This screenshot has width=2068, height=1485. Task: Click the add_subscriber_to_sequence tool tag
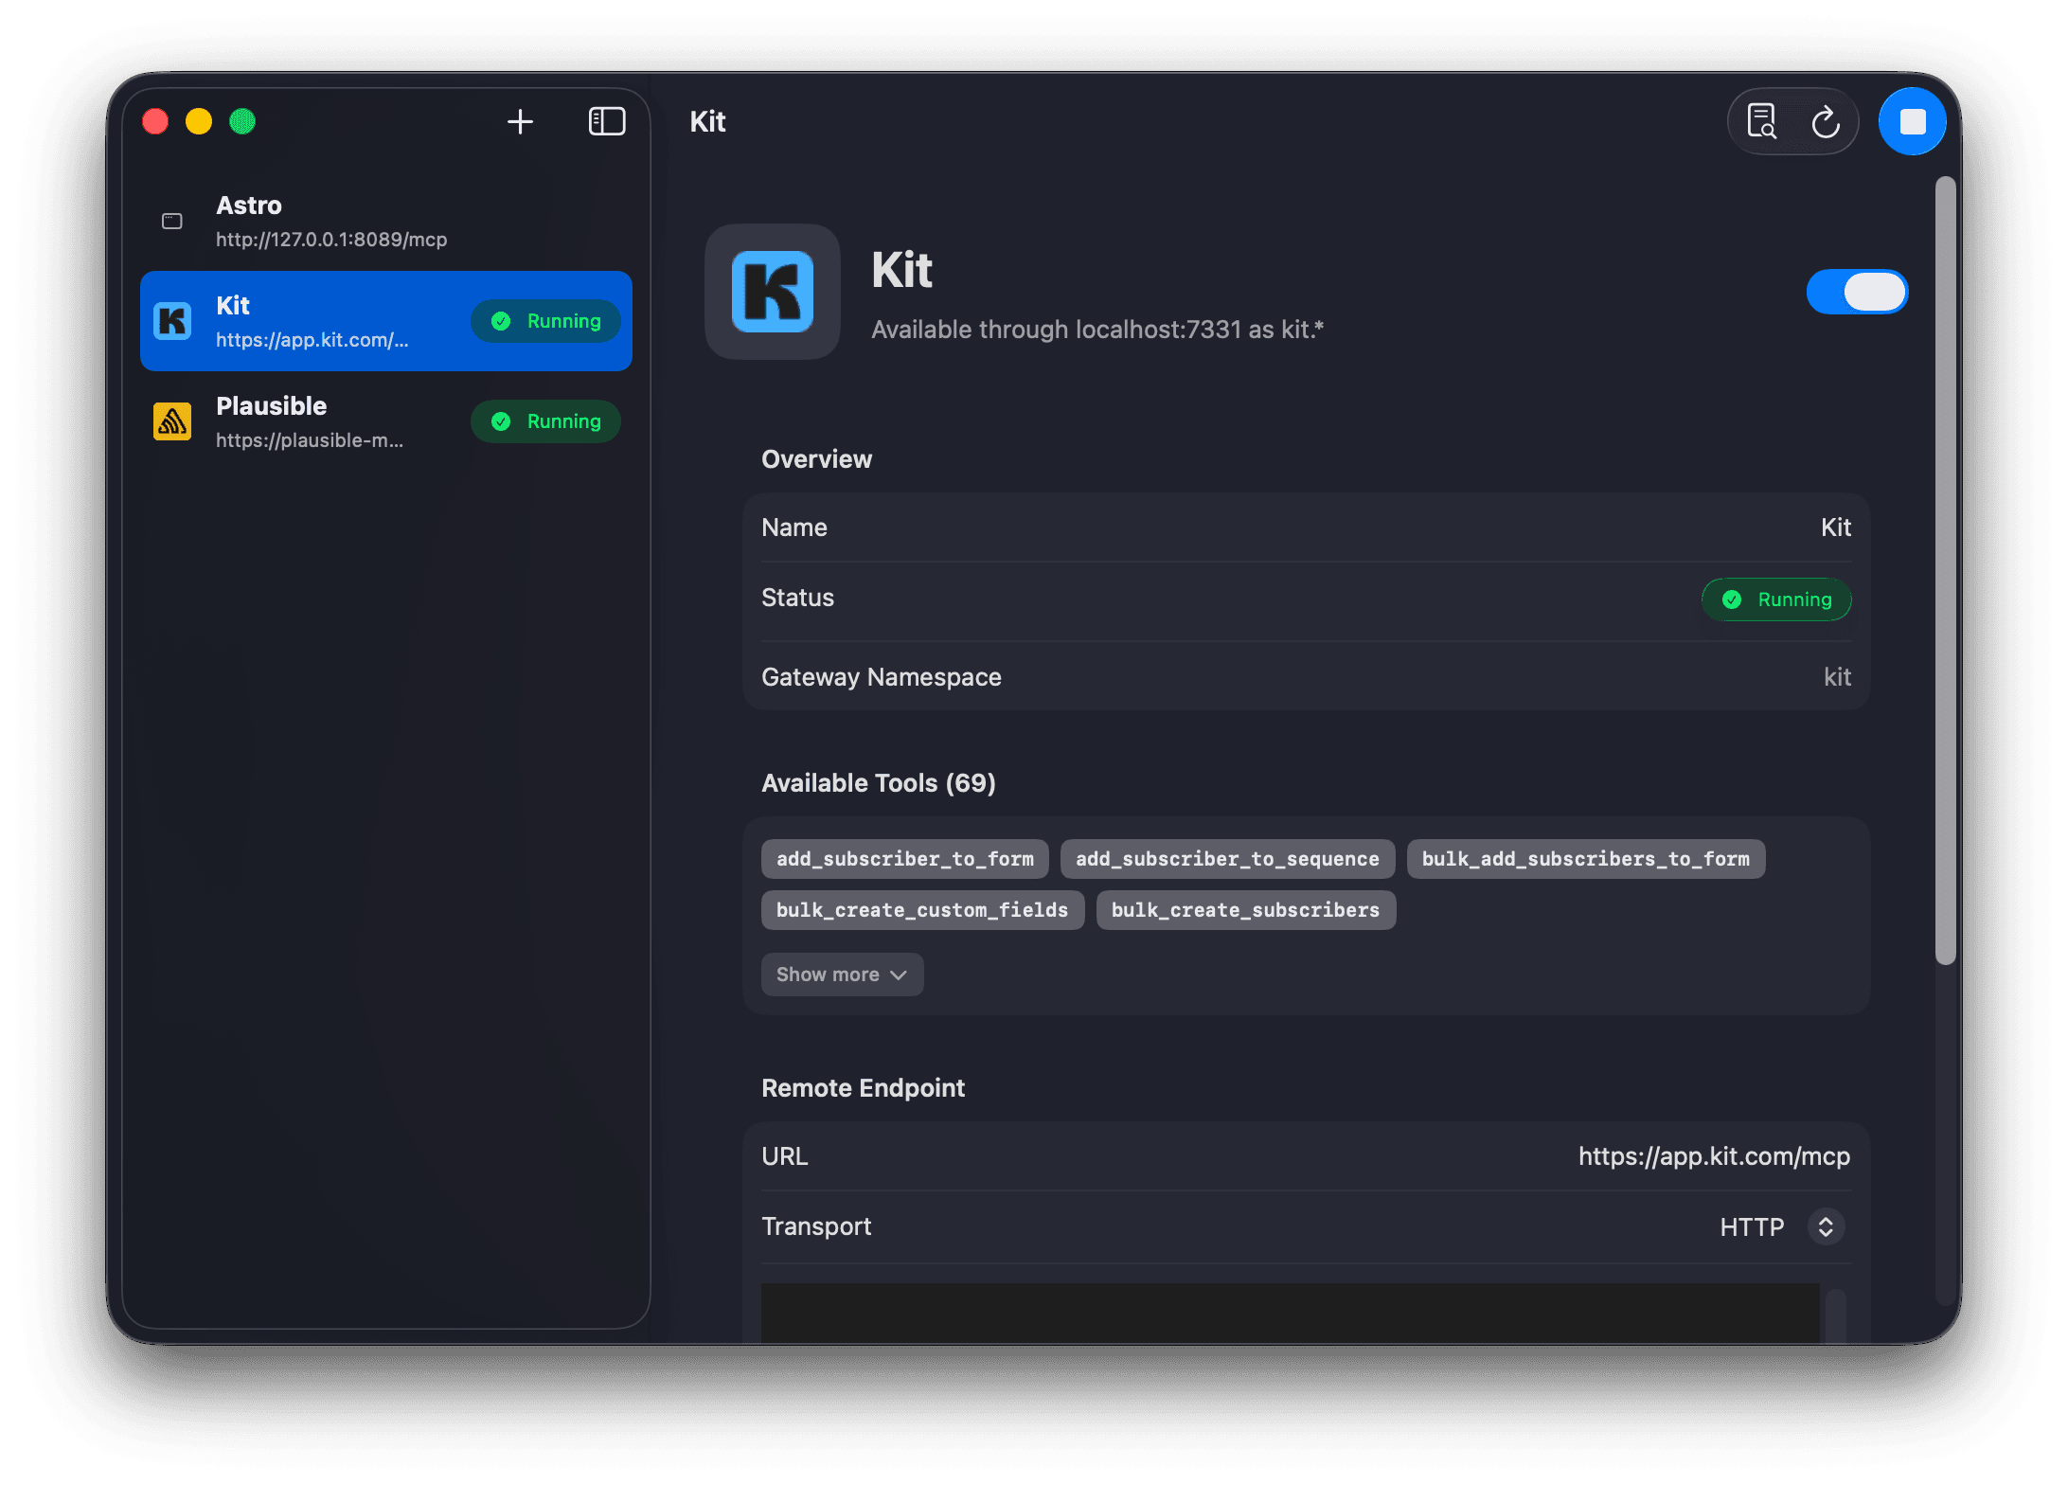1227,859
